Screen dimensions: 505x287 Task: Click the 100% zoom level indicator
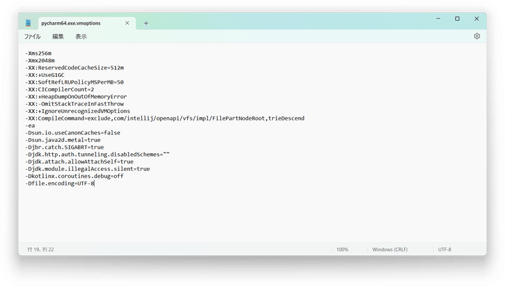(342, 249)
